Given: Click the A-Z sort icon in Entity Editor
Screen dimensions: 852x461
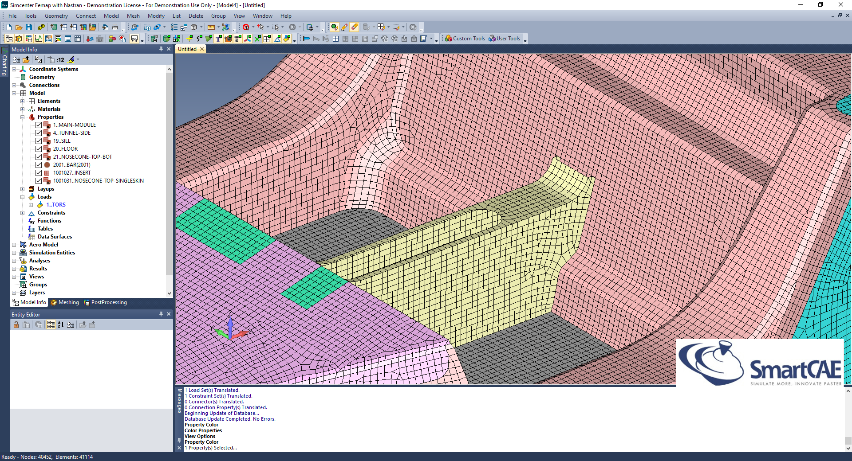Looking at the screenshot, I should coord(61,324).
